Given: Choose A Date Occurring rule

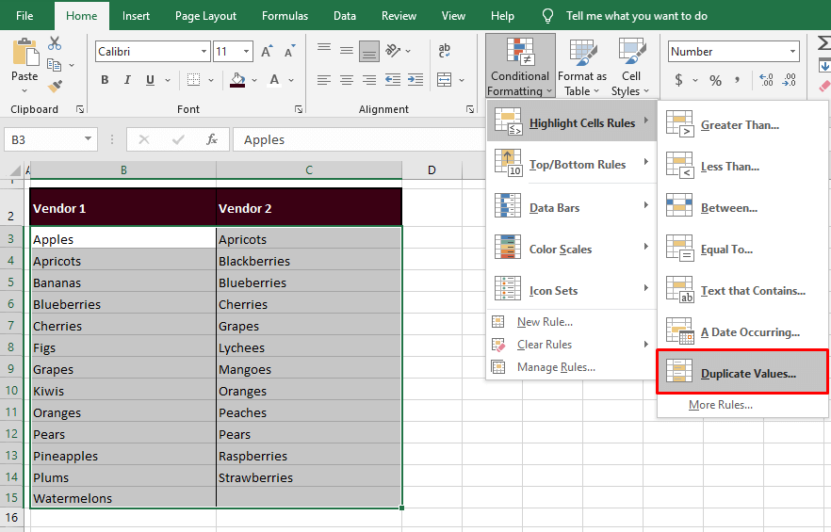Looking at the screenshot, I should pyautogui.click(x=742, y=331).
